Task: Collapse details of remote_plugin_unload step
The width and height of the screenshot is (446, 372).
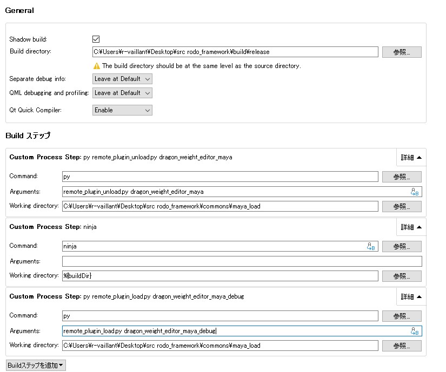Action: pos(411,158)
